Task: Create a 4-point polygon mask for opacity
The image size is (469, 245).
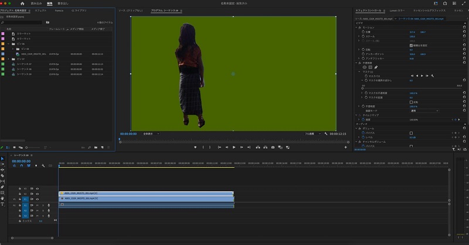Action: pyautogui.click(x=370, y=67)
